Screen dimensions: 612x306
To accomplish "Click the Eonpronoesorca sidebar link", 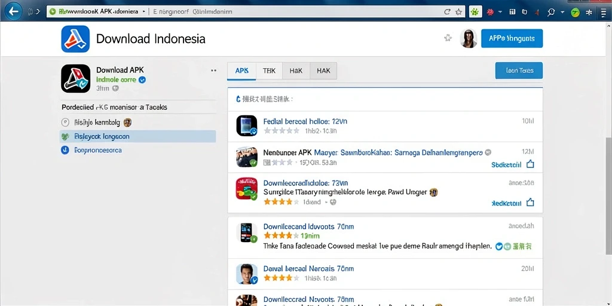I will click(97, 150).
